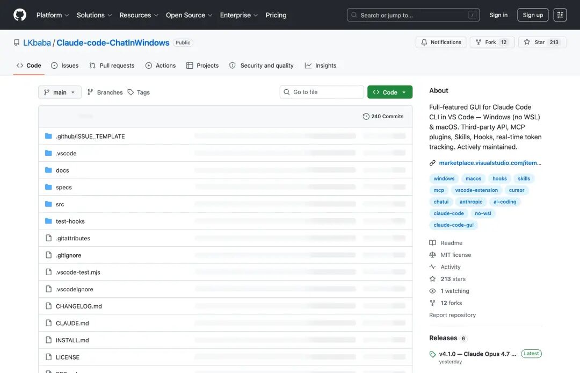Viewport: 580px width, 373px height.
Task: Select the Code repository tab
Action: (29, 66)
